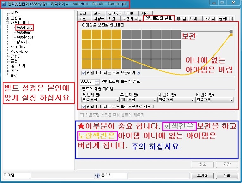Expand the 진입점 tree node
242x183 pixels.
7,18
